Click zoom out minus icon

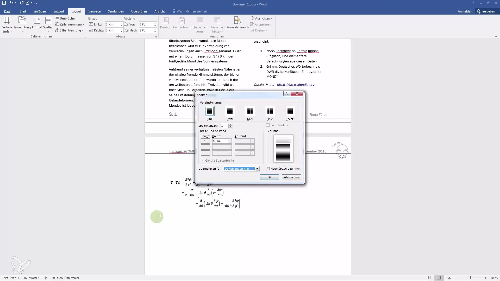tap(456, 278)
